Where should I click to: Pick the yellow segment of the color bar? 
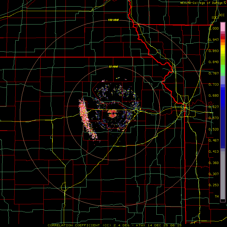pyautogui.click(x=223, y=49)
